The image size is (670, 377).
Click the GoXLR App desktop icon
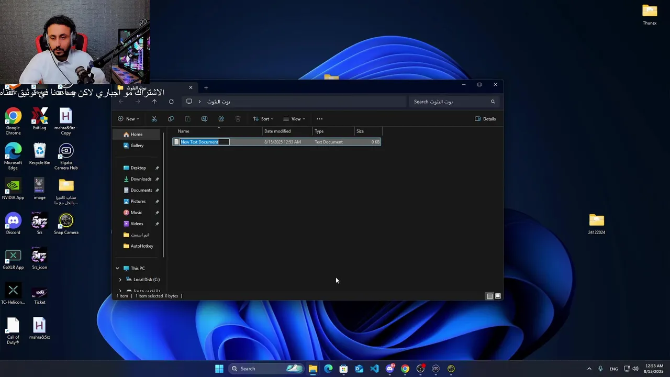pos(13,259)
